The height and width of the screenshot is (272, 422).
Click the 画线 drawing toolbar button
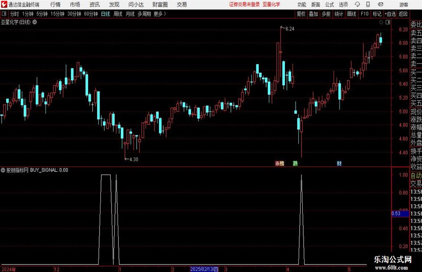point(352,14)
